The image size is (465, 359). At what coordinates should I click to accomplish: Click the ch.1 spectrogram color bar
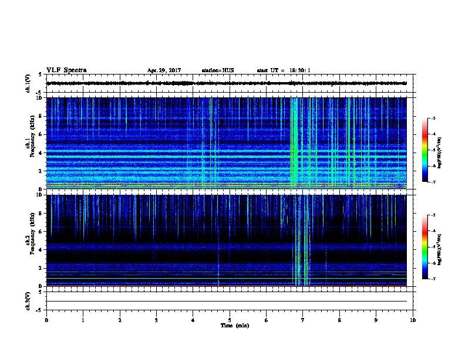click(424, 150)
